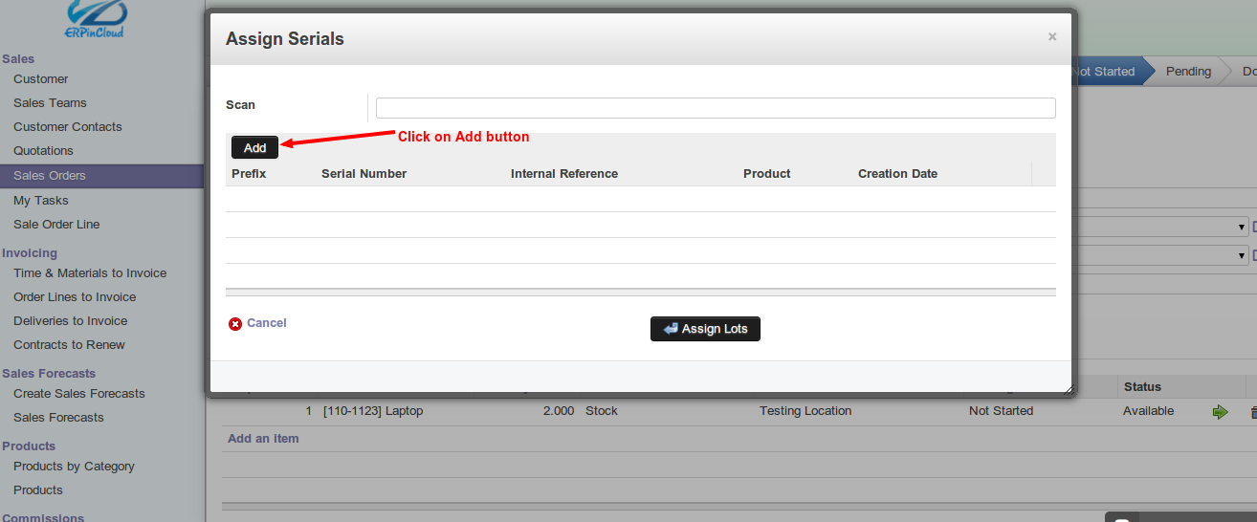
Task: Click the Add button
Action: pos(254,147)
